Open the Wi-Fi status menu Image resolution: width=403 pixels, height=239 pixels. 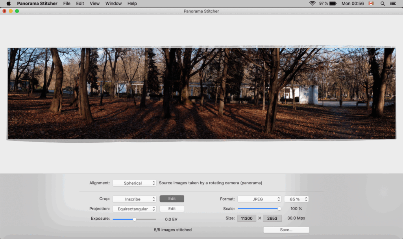(312, 4)
